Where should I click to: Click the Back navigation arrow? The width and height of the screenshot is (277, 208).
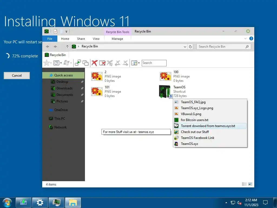pos(47,47)
